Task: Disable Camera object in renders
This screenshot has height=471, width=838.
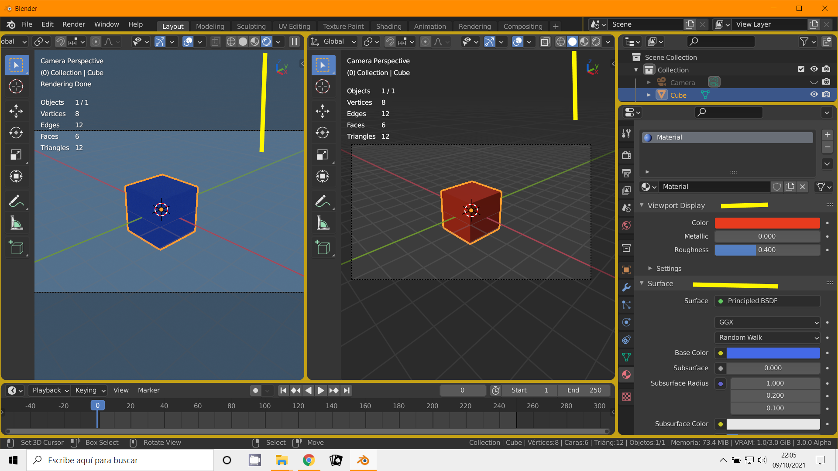Action: 826,82
